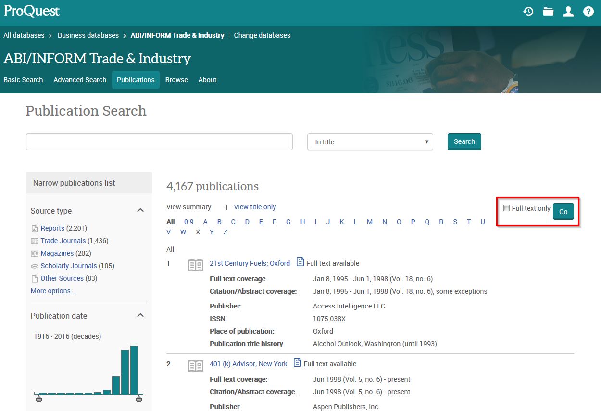Show publications starting with M
Viewport: 601px width, 411px height.
tap(370, 222)
